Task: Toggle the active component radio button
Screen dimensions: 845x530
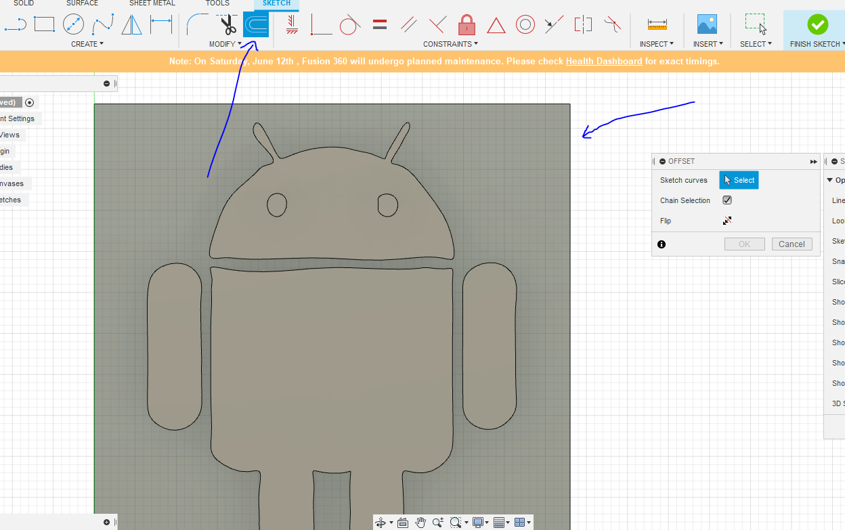Action: click(29, 102)
